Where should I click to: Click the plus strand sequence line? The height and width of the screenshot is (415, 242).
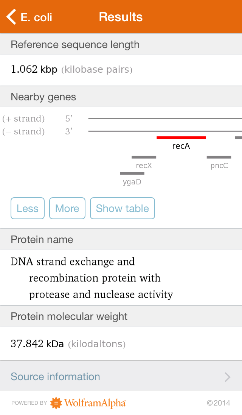point(163,118)
